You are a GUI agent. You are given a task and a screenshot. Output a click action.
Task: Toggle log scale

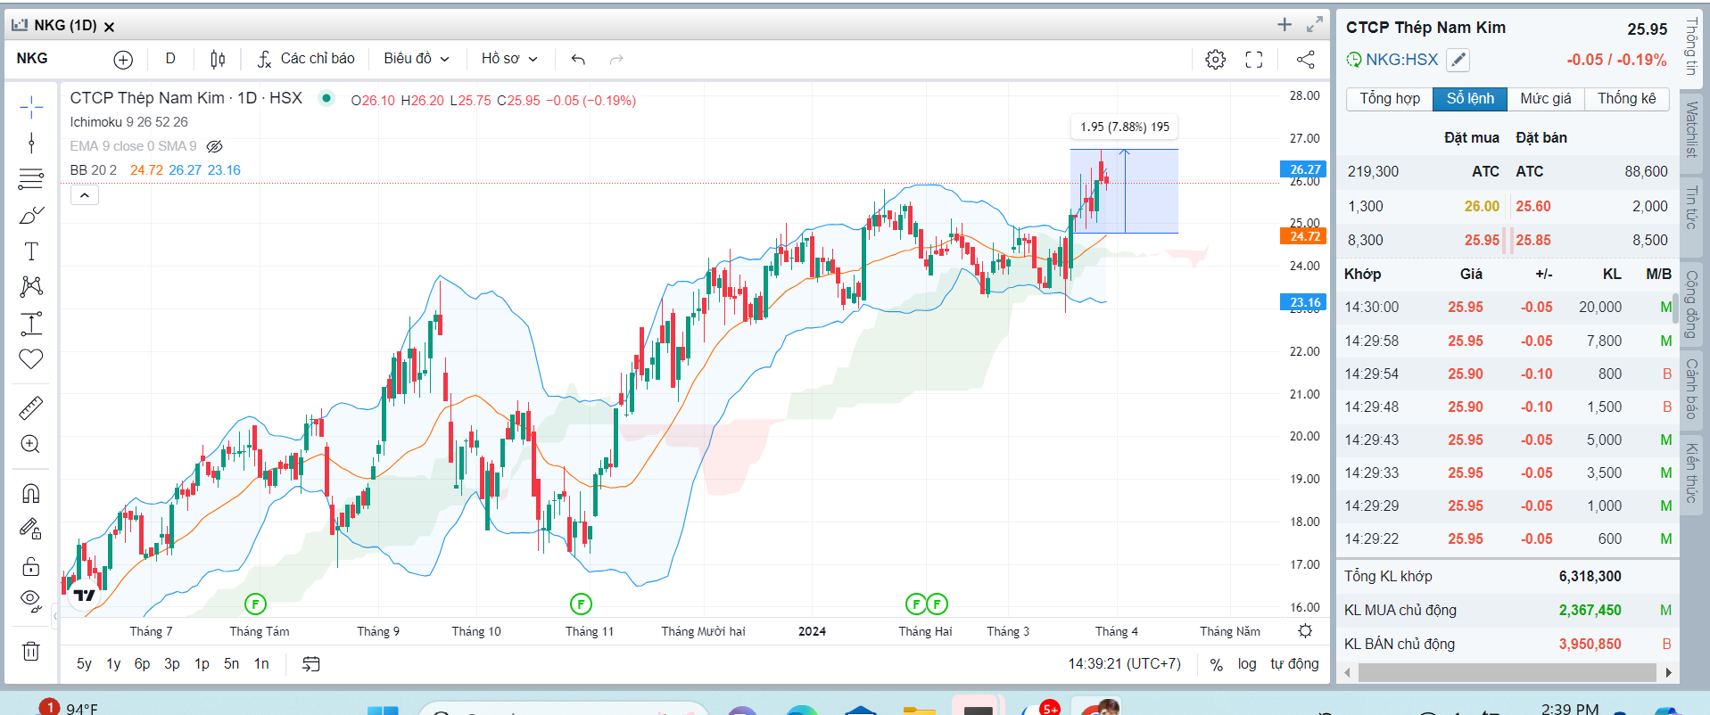[1247, 663]
